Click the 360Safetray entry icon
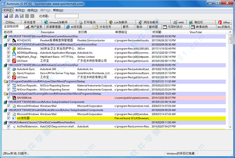 click(14, 49)
